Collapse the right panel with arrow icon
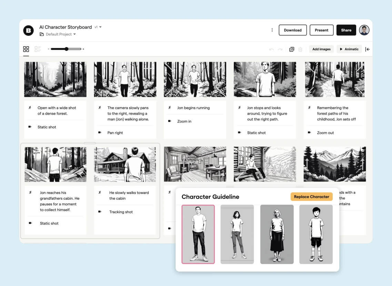 pyautogui.click(x=368, y=49)
